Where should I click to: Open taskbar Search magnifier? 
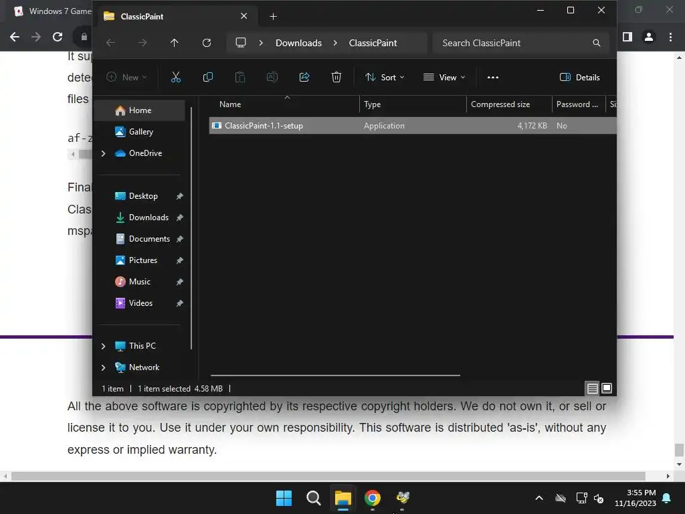point(313,498)
